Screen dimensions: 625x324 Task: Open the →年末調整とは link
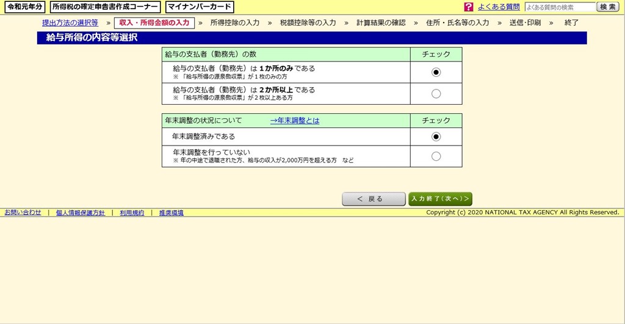[x=295, y=121]
